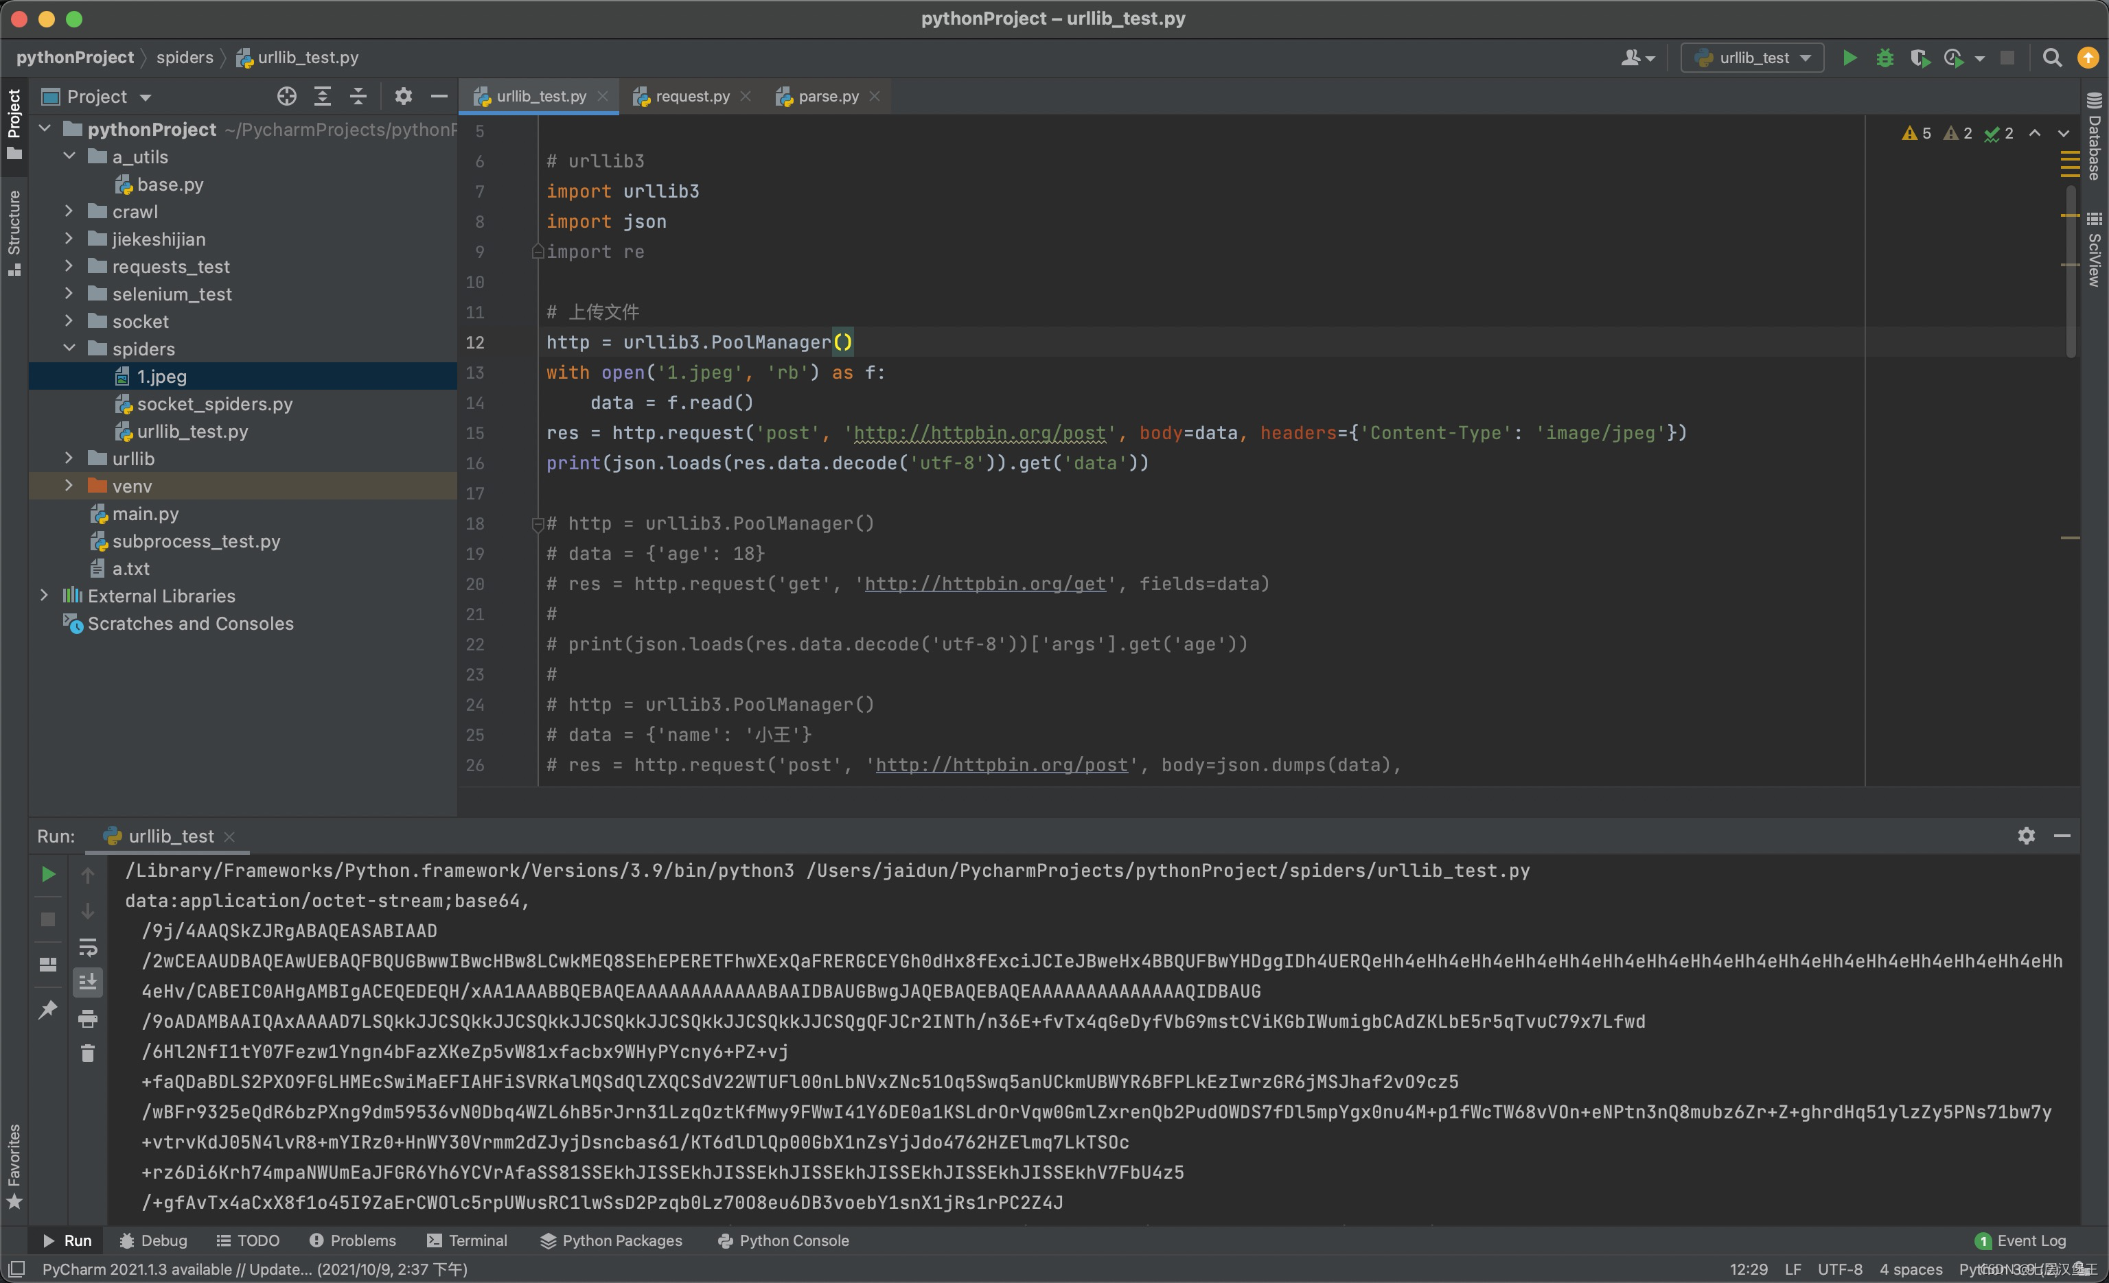Screen dimensions: 2109x1283
Task: Collapse all in the Project panel
Action: (x=358, y=97)
